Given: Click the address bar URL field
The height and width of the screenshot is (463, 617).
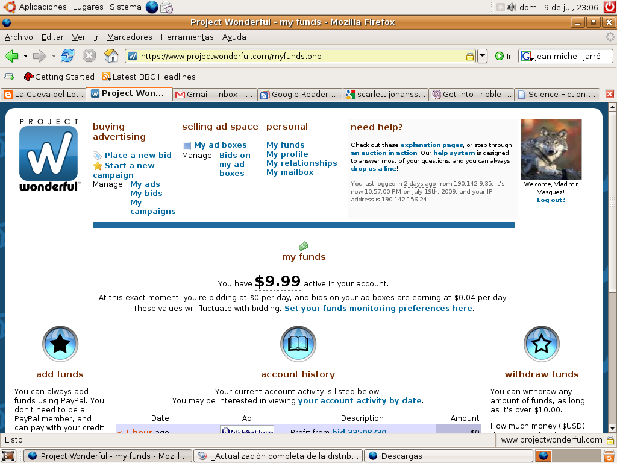Looking at the screenshot, I should point(301,56).
